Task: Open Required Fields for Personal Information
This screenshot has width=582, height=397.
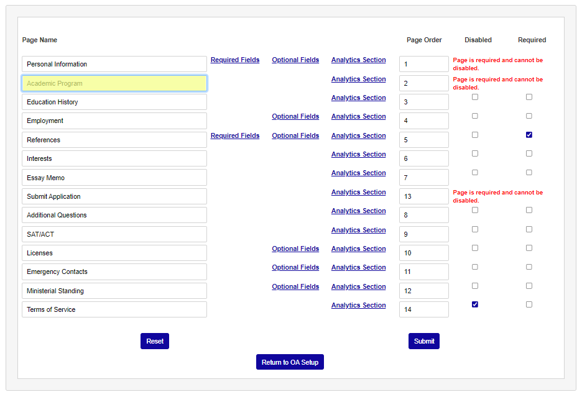Action: 235,60
